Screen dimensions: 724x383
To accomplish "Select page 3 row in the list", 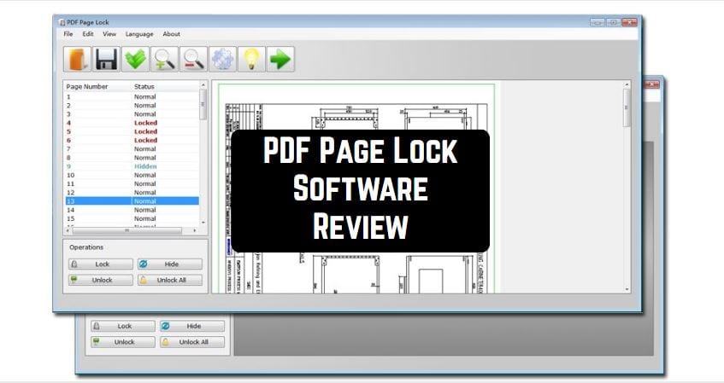I will tap(132, 114).
